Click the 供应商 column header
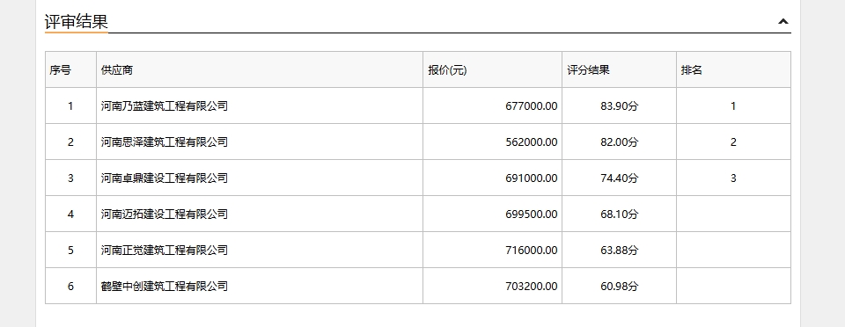 coord(116,70)
